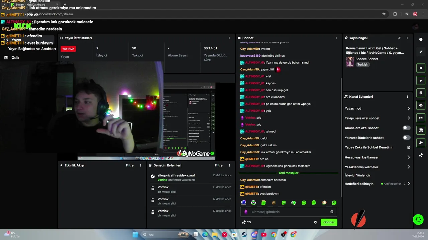Viewport: 428px width, 240px height.
Task: Expand Hedefleri belirleyin chevron
Action: coord(409,184)
